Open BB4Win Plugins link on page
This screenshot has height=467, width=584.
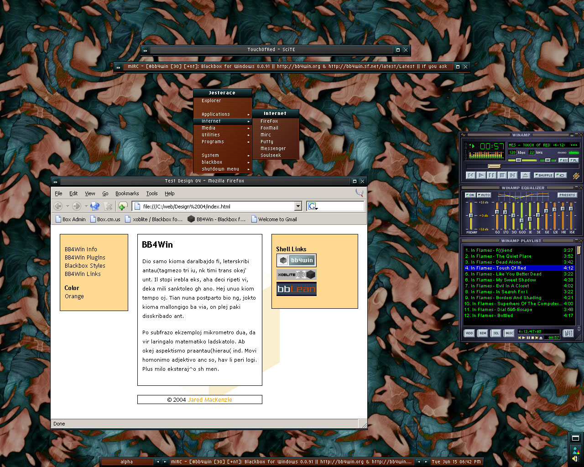coord(85,258)
